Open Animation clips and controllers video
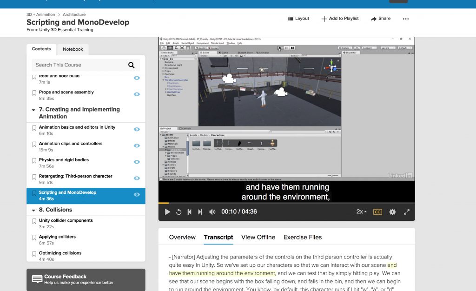The height and width of the screenshot is (291, 476). (71, 144)
